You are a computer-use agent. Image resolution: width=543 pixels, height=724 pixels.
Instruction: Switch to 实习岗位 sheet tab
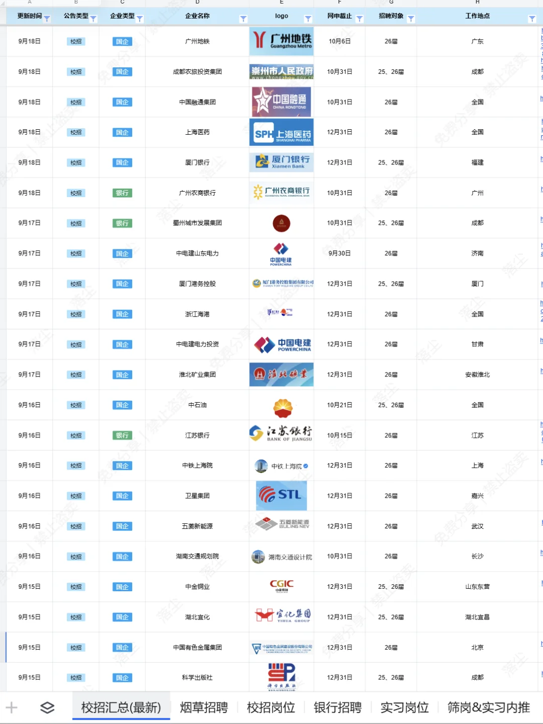point(404,707)
